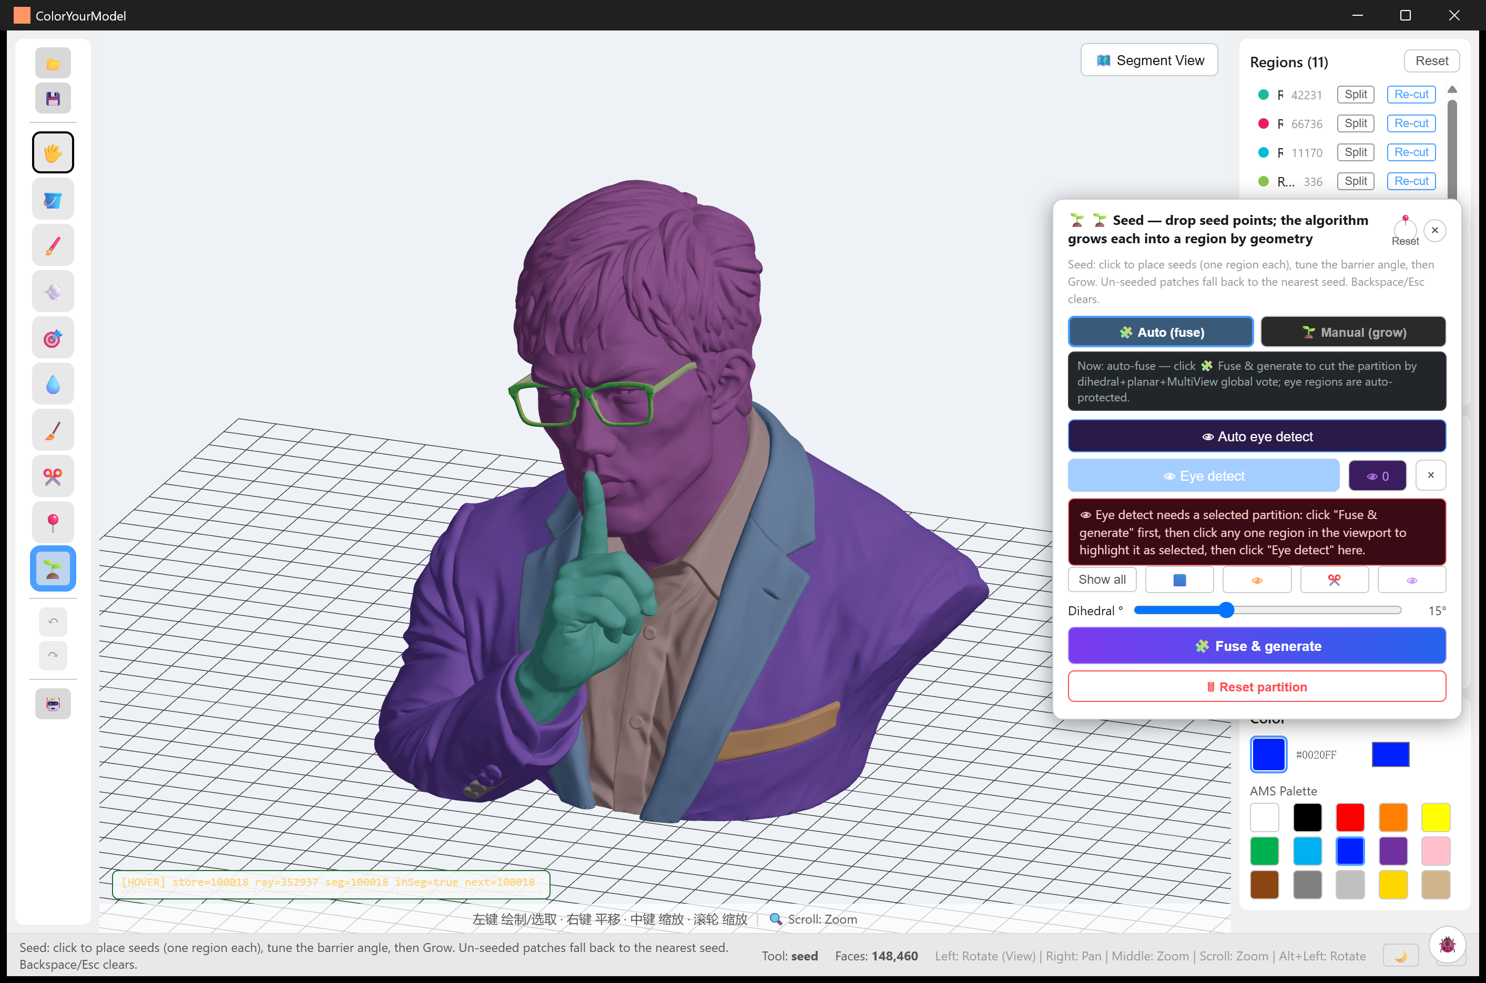This screenshot has width=1486, height=983.
Task: Open the robot assistant icon
Action: point(53,704)
